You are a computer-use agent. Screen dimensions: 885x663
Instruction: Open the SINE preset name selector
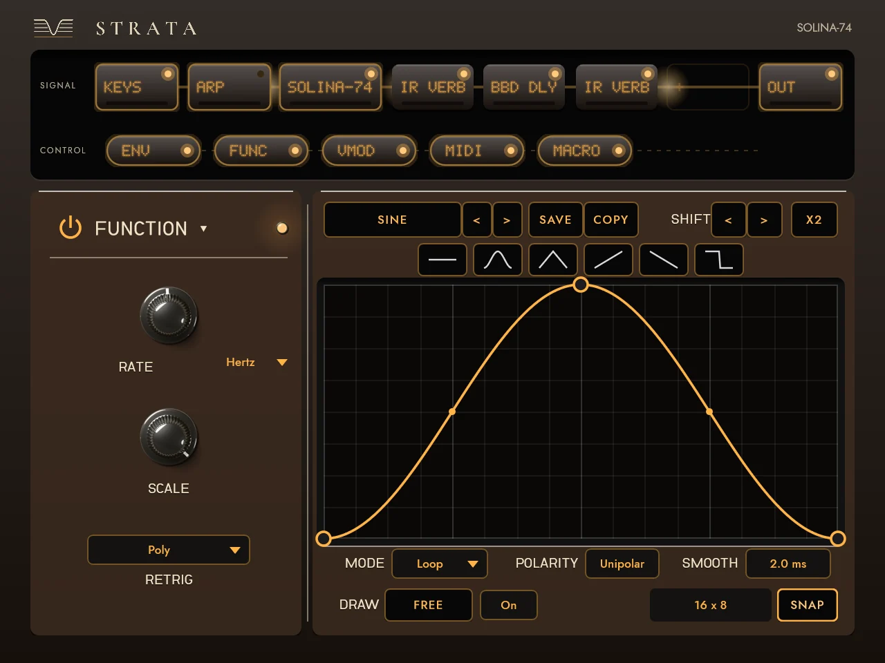click(x=392, y=220)
